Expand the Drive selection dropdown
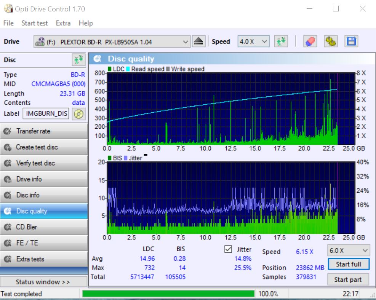Screen dimensions: 376x300 coord(185,42)
